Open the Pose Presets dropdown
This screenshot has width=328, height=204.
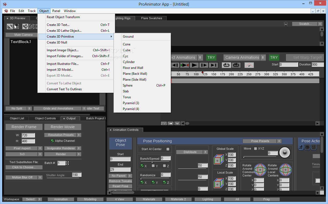coord(262,141)
